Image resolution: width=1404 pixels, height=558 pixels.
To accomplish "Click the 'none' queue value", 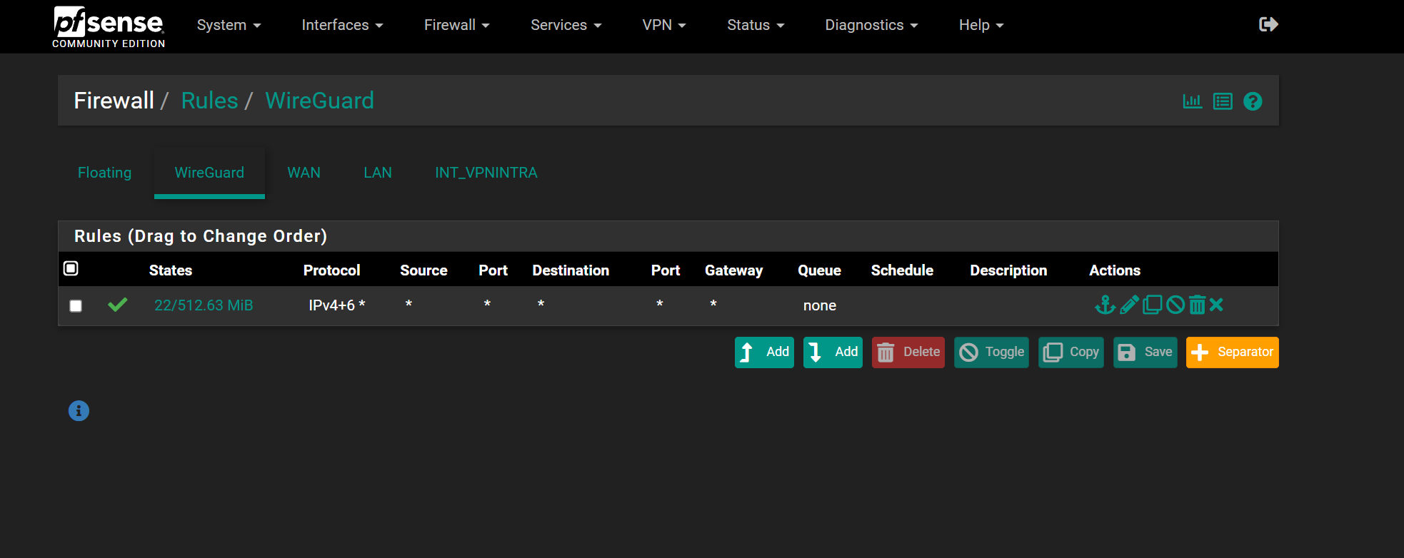I will point(820,305).
